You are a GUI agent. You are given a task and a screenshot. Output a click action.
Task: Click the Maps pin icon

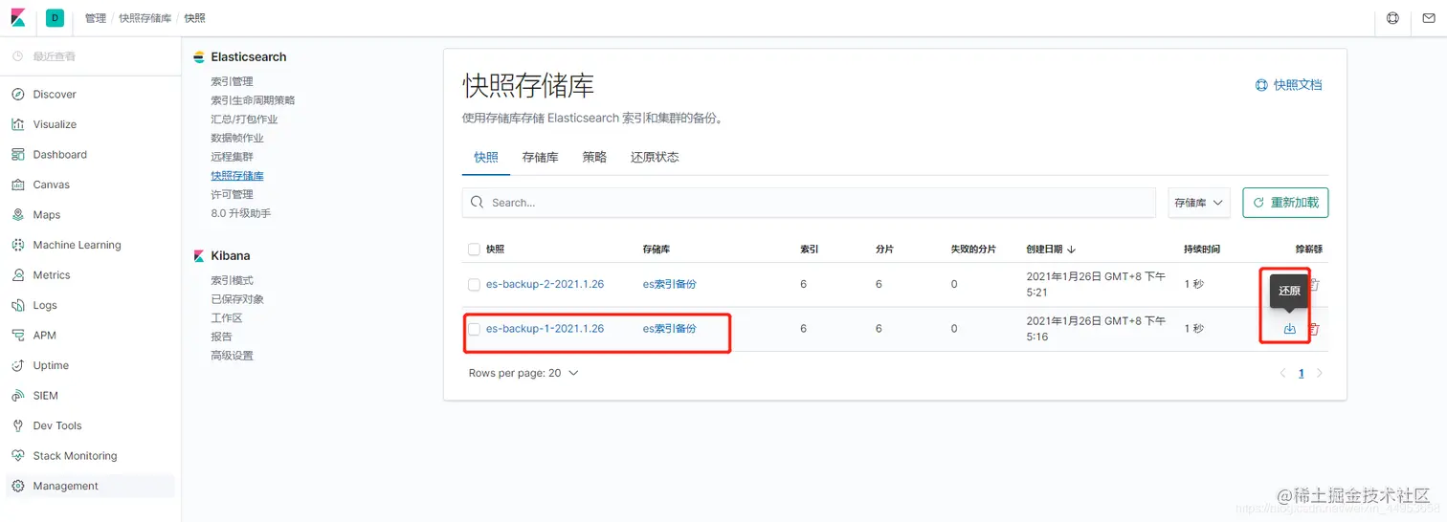pos(17,215)
